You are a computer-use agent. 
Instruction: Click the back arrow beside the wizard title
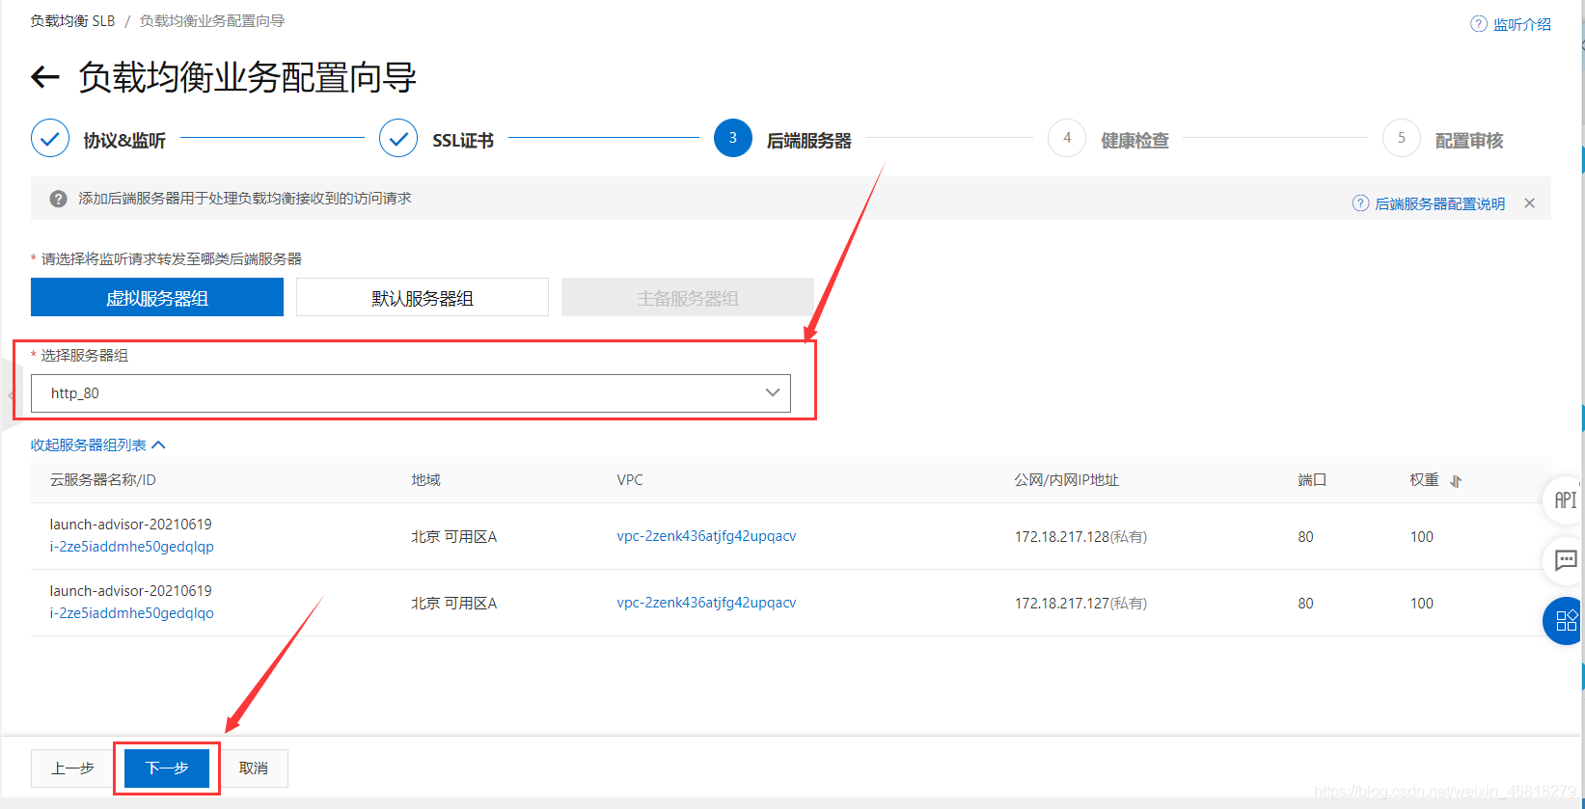pos(45,77)
